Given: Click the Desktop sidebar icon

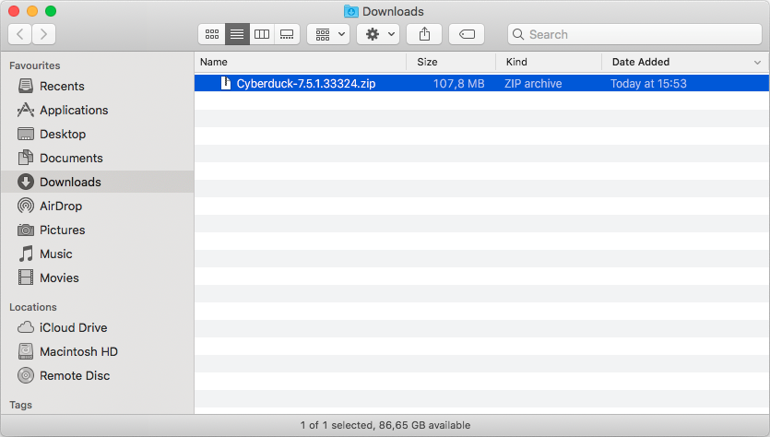Looking at the screenshot, I should point(26,134).
